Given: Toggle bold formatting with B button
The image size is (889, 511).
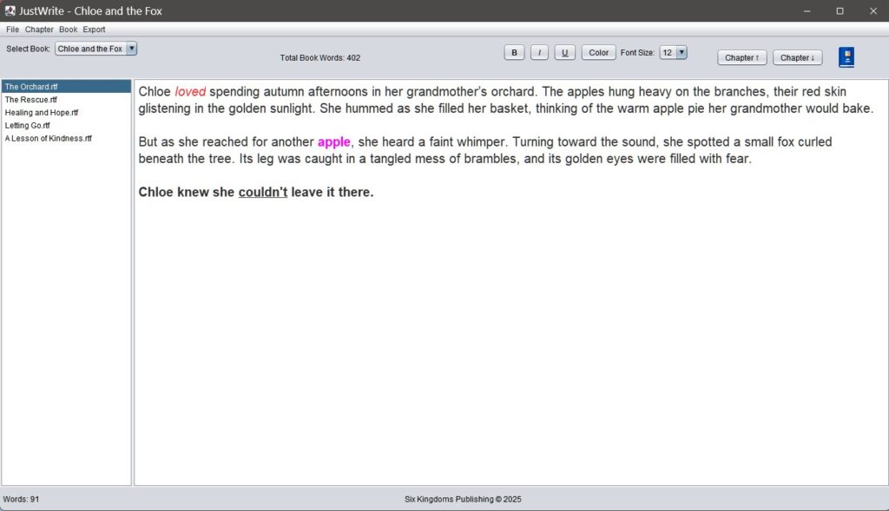Looking at the screenshot, I should (x=514, y=53).
